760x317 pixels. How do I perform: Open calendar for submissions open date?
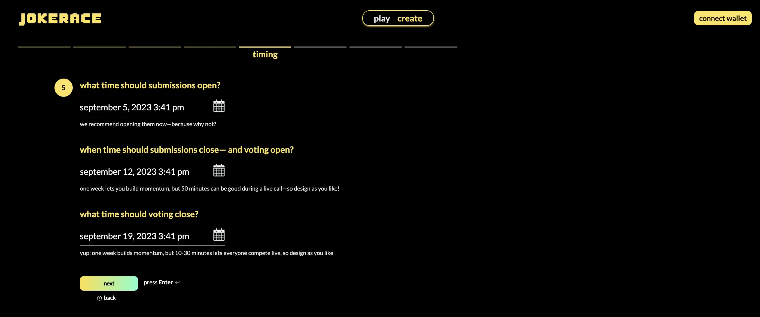[x=219, y=107]
